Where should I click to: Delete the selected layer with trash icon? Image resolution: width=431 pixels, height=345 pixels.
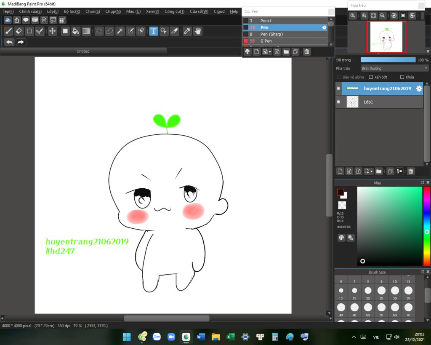411,171
